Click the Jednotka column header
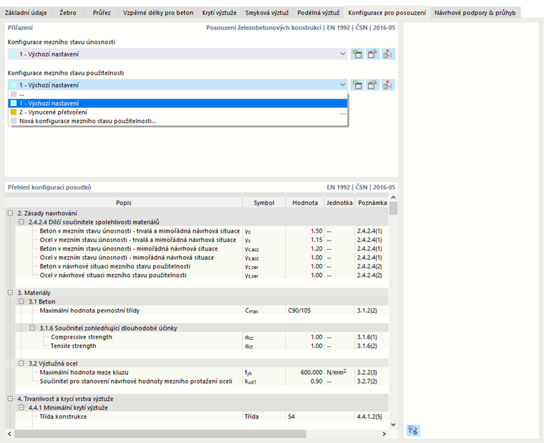Screen dimensions: 544x443 (339, 203)
